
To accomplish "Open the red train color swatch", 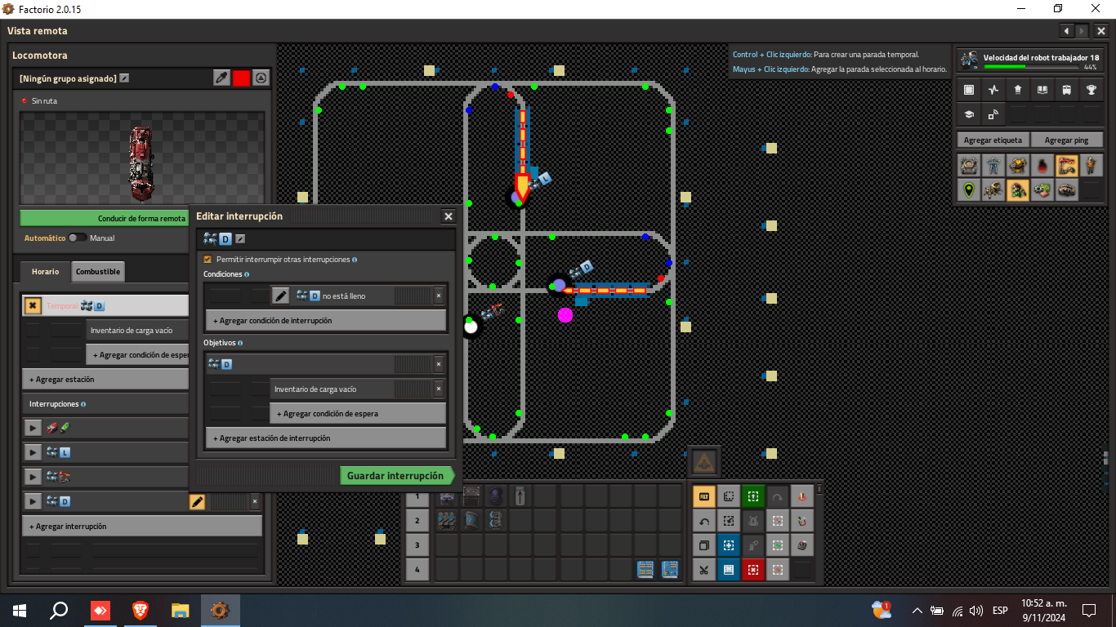I will click(241, 78).
